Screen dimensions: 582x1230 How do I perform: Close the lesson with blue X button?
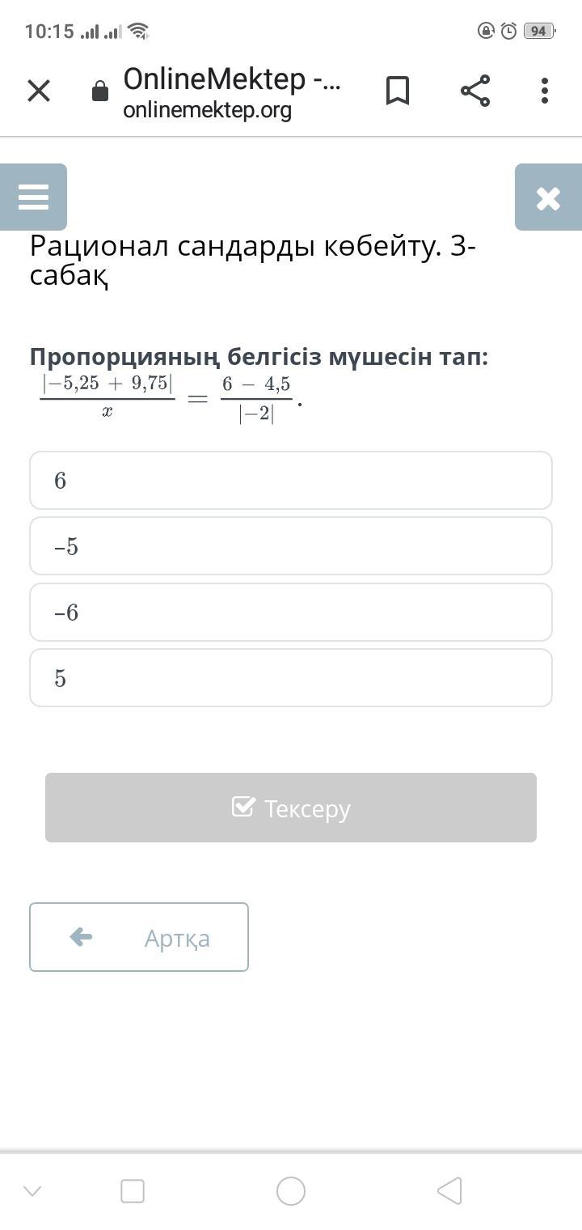(x=548, y=197)
